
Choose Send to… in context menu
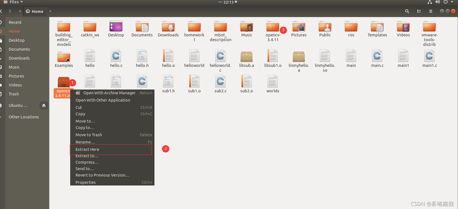click(x=112, y=169)
